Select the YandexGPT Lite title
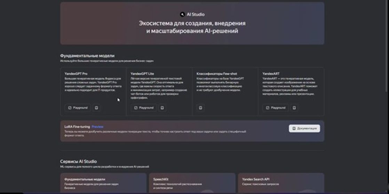The width and height of the screenshot is (389, 194). (x=142, y=74)
